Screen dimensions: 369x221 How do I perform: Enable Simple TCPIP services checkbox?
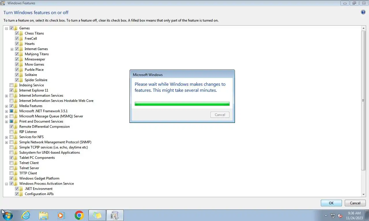pyautogui.click(x=12, y=147)
